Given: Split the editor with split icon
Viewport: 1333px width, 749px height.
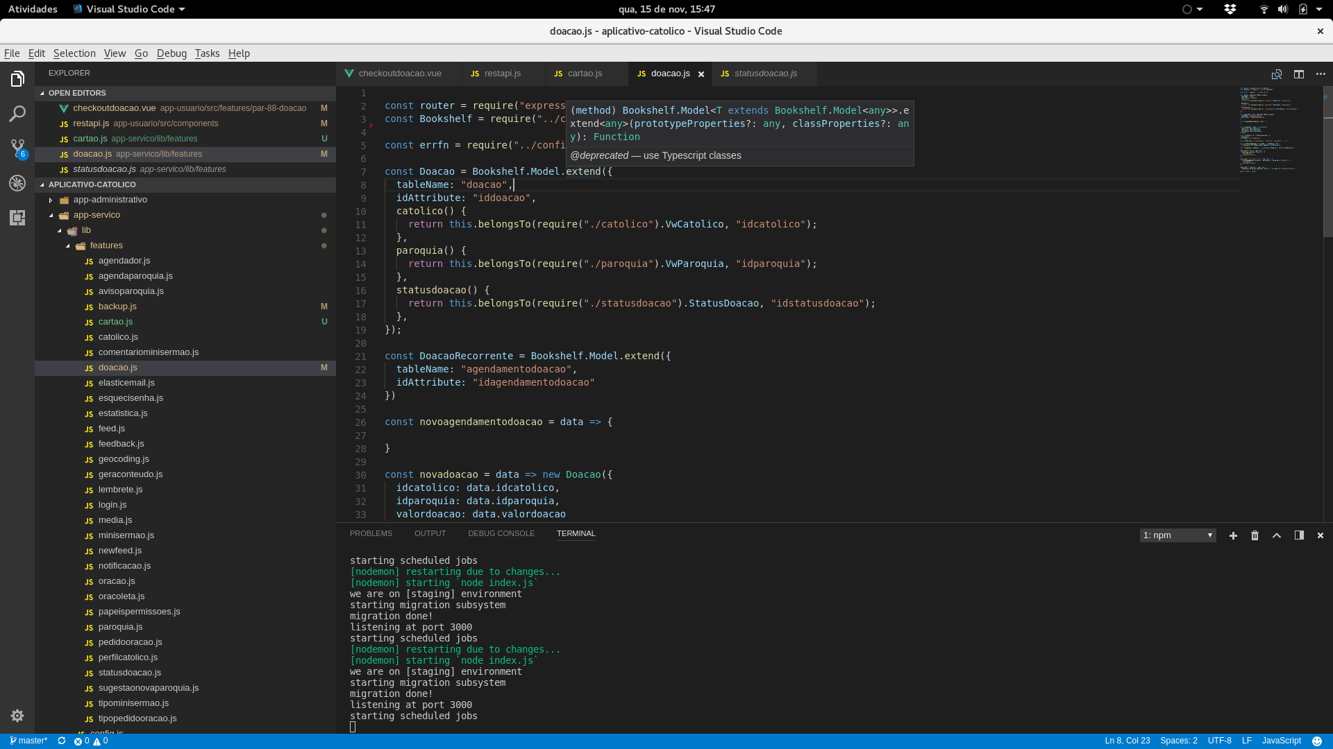Looking at the screenshot, I should (x=1298, y=74).
